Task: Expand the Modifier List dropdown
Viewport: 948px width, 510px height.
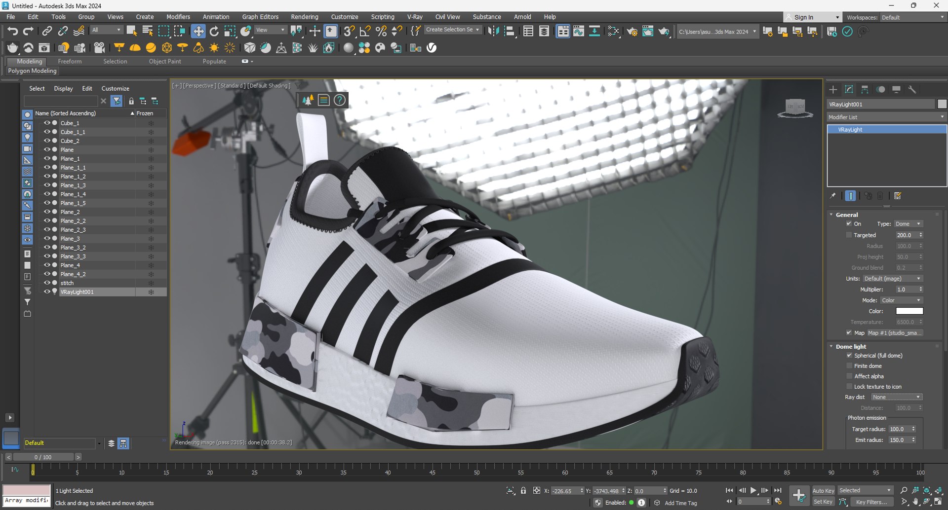Action: pyautogui.click(x=887, y=117)
